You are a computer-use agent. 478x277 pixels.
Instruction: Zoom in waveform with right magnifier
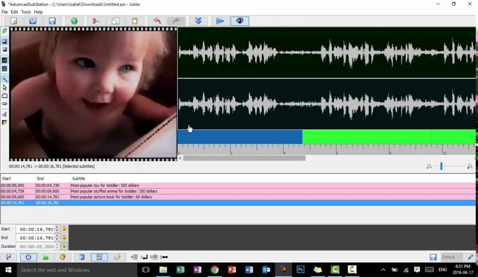point(470,166)
